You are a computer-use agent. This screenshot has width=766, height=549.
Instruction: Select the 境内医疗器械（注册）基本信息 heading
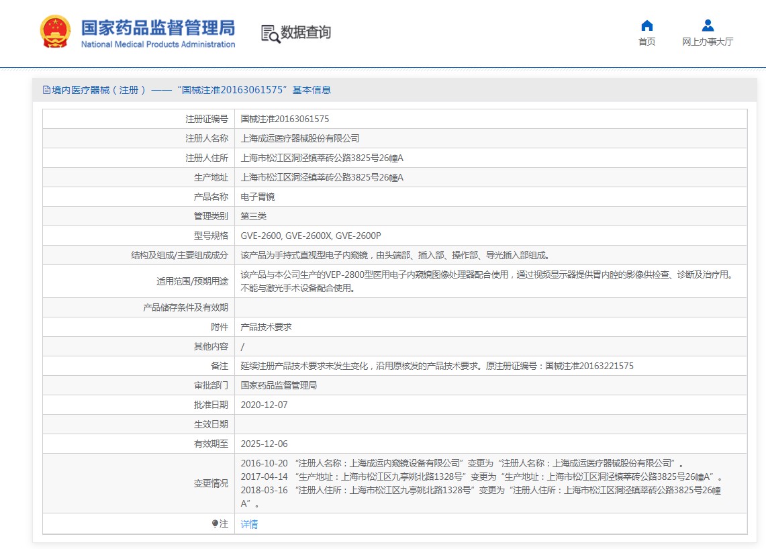tap(191, 90)
